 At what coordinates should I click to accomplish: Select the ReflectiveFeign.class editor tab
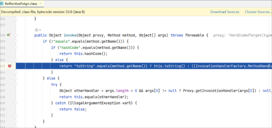pyautogui.click(x=22, y=4)
